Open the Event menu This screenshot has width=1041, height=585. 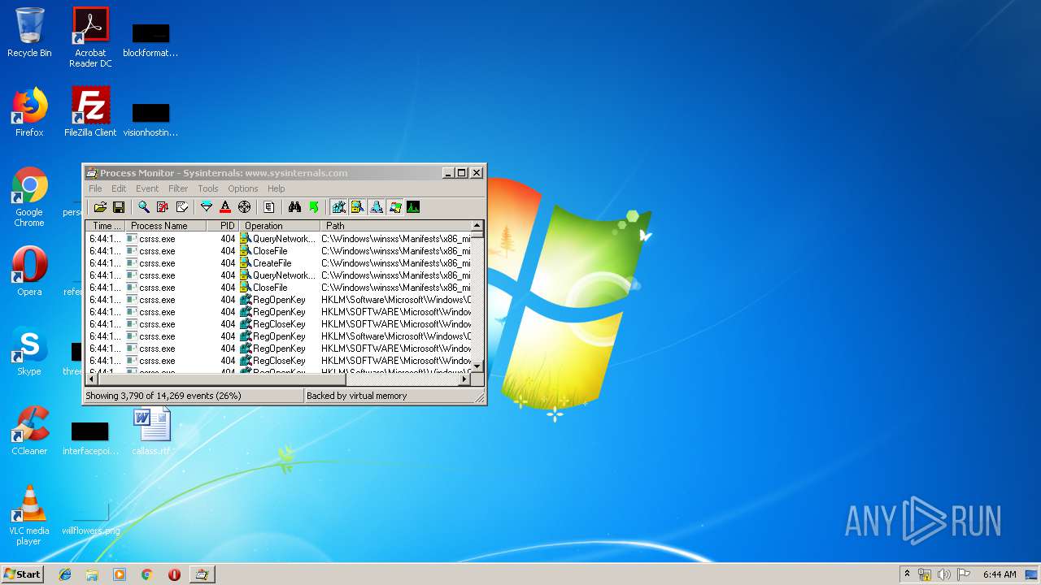pyautogui.click(x=147, y=188)
